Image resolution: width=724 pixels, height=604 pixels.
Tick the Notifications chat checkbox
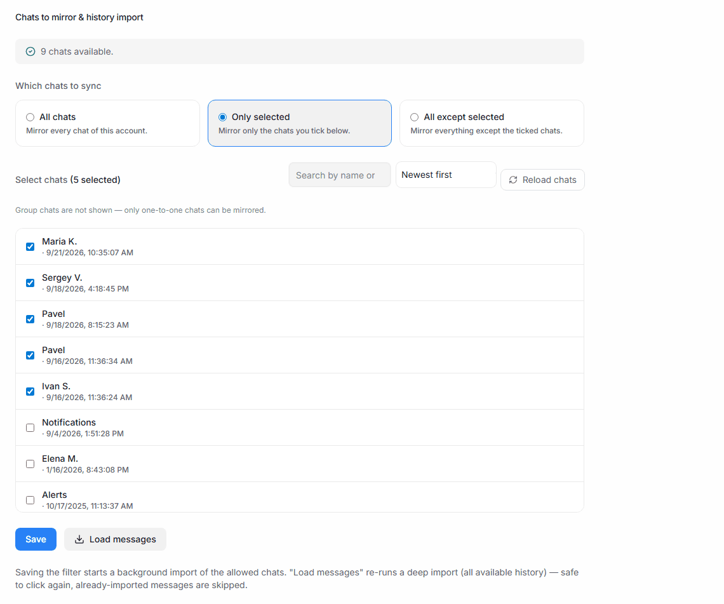coord(30,428)
